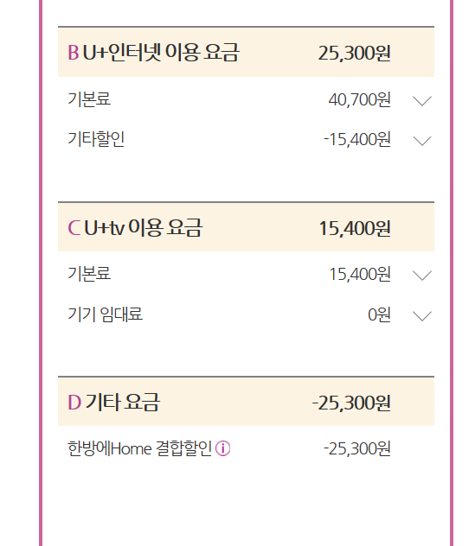Expand 기기 임대료 0원 chevron
This screenshot has width=475, height=546.
click(422, 316)
